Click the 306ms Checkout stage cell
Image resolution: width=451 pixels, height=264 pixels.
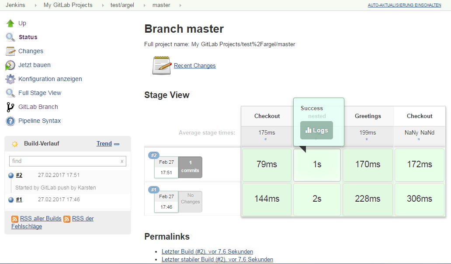(420, 199)
